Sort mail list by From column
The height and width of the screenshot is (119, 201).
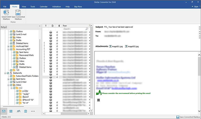pyautogui.click(x=76, y=26)
